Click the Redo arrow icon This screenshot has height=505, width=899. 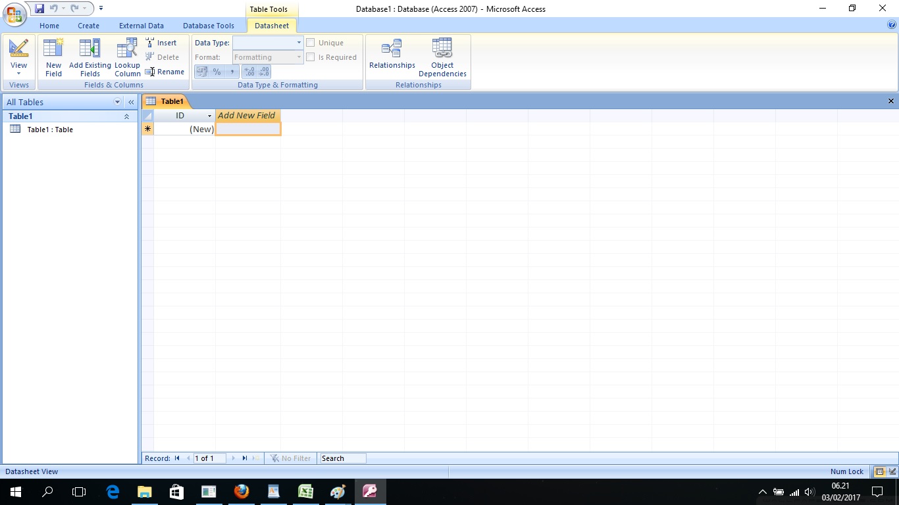74,9
